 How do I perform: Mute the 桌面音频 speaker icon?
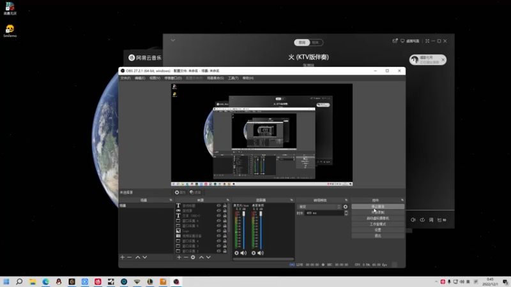[261, 253]
